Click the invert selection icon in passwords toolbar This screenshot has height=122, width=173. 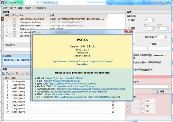[x=8, y=73]
